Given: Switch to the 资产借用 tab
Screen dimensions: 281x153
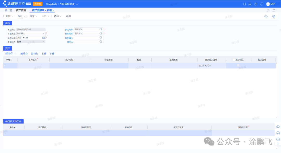Looking at the screenshot, I should (21, 10).
